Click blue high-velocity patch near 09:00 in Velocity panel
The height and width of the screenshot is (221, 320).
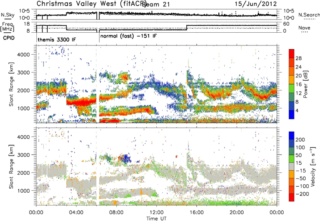pyautogui.click(x=127, y=158)
